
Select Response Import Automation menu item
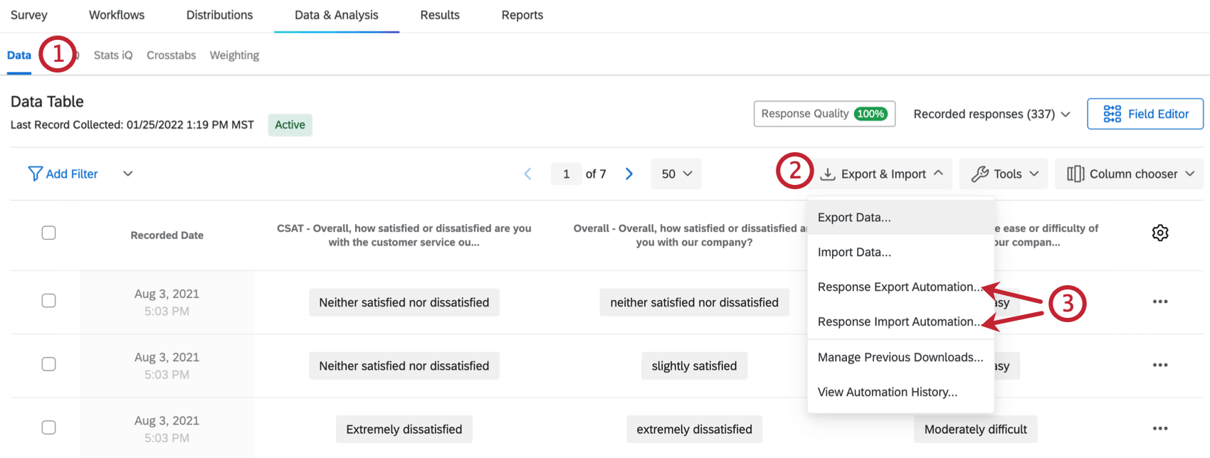(x=899, y=322)
